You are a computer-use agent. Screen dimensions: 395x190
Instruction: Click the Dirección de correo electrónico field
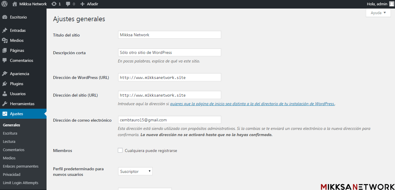pos(169,120)
